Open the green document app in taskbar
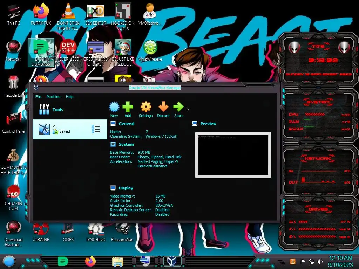Viewport: 359px width, 269px height. 63,261
